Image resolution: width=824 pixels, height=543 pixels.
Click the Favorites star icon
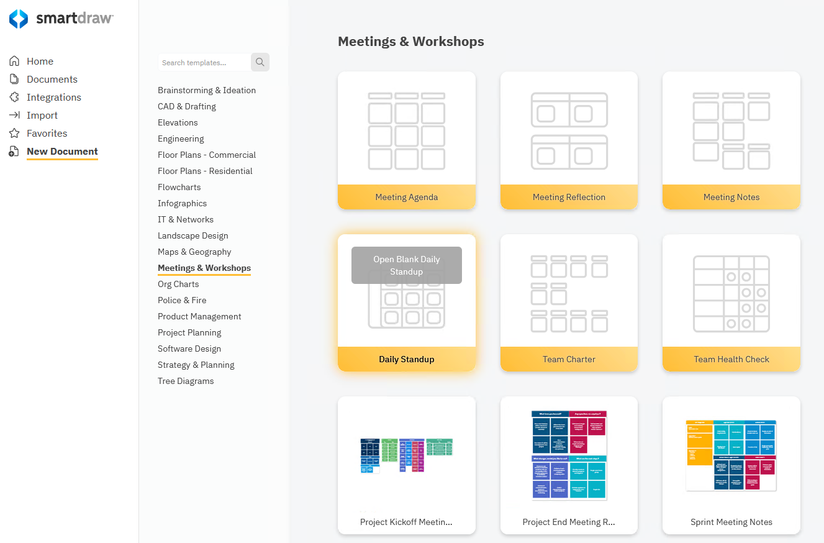(14, 133)
